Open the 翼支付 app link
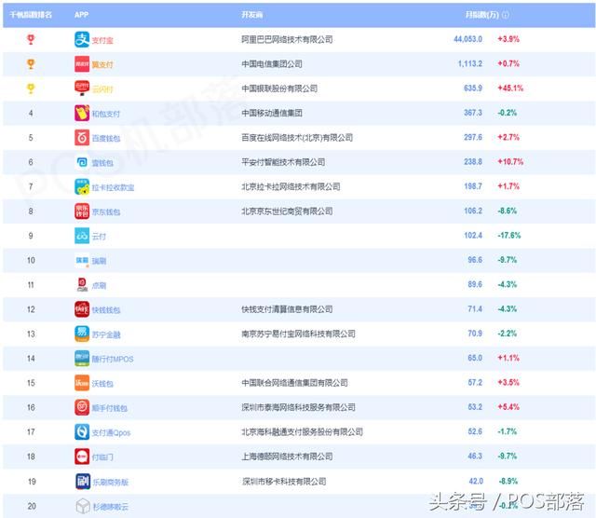 coord(102,65)
